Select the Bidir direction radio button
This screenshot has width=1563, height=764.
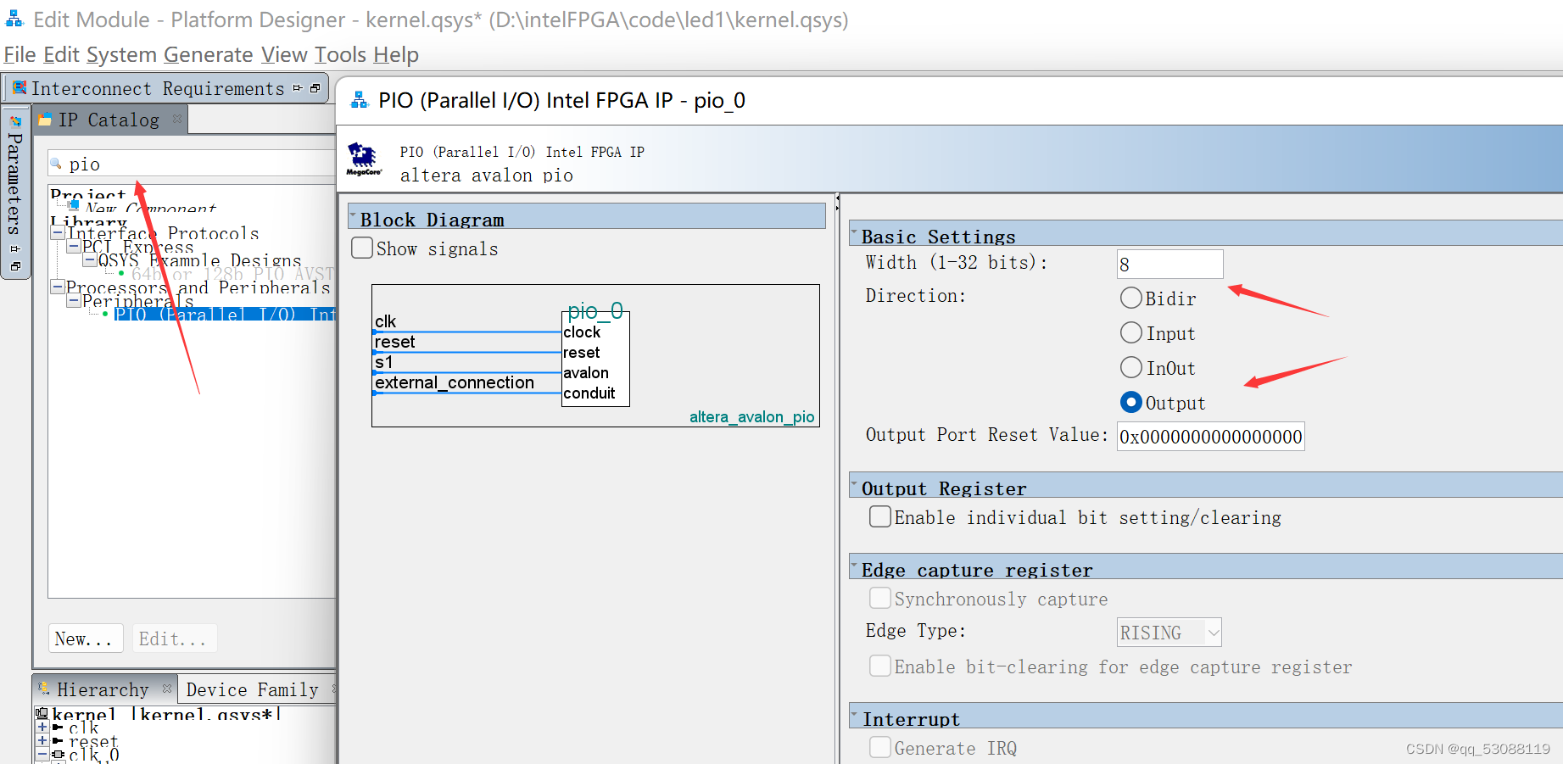pyautogui.click(x=1131, y=298)
